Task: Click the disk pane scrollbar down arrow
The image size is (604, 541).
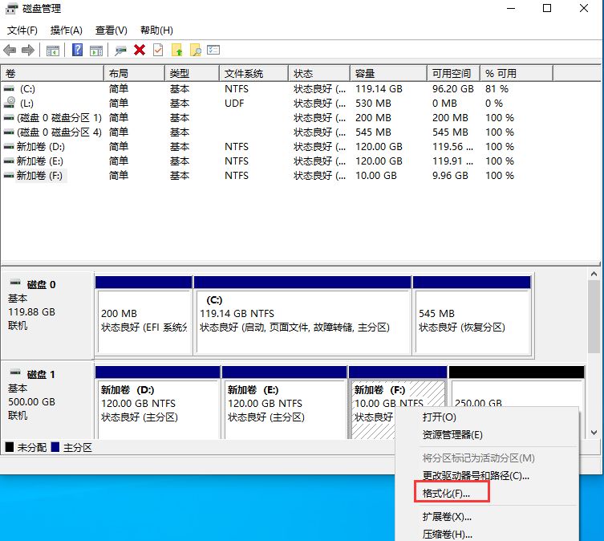Action: (x=594, y=433)
